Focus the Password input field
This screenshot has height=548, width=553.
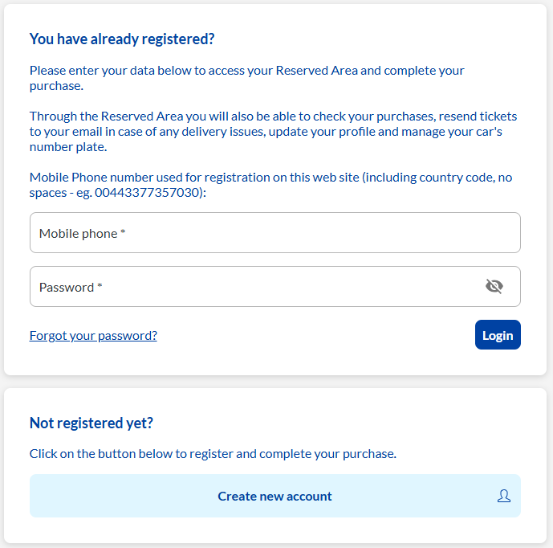(x=275, y=286)
